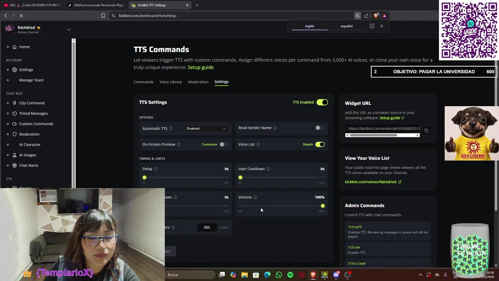Screen dimensions: 499x281
Task: Click the Brave Rewards triangle icon
Action: coord(384,16)
